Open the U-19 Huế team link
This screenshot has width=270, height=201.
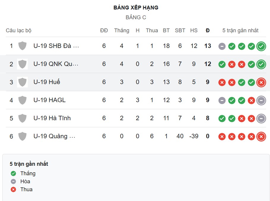tap(47, 82)
